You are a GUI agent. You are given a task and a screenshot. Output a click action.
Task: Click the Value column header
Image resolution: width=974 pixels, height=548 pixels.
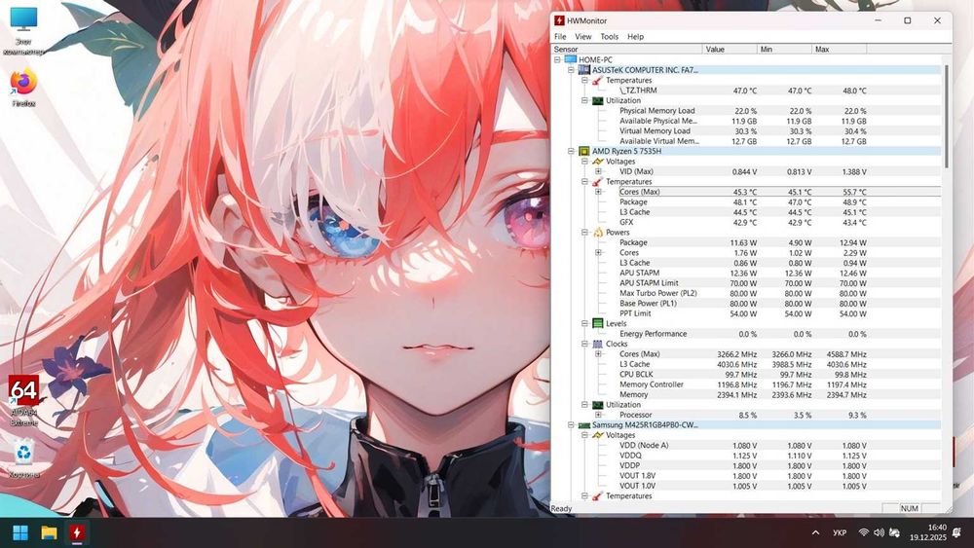(x=730, y=49)
